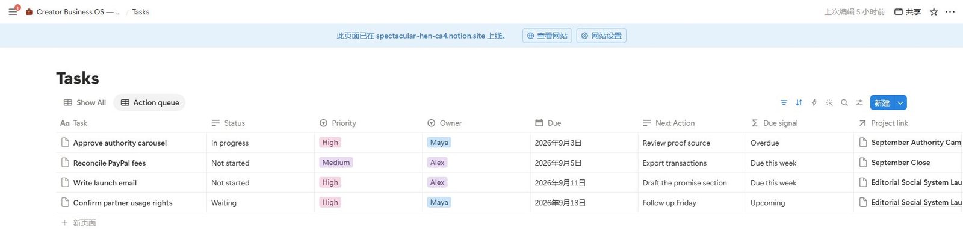Open September Authority Cam project link
Viewport: 963px width, 248px height.
916,143
